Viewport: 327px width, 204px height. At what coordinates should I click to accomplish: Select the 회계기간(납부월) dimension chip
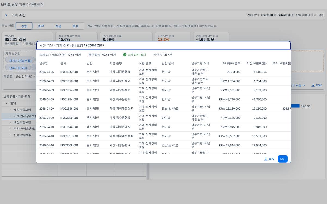click(x=20, y=60)
